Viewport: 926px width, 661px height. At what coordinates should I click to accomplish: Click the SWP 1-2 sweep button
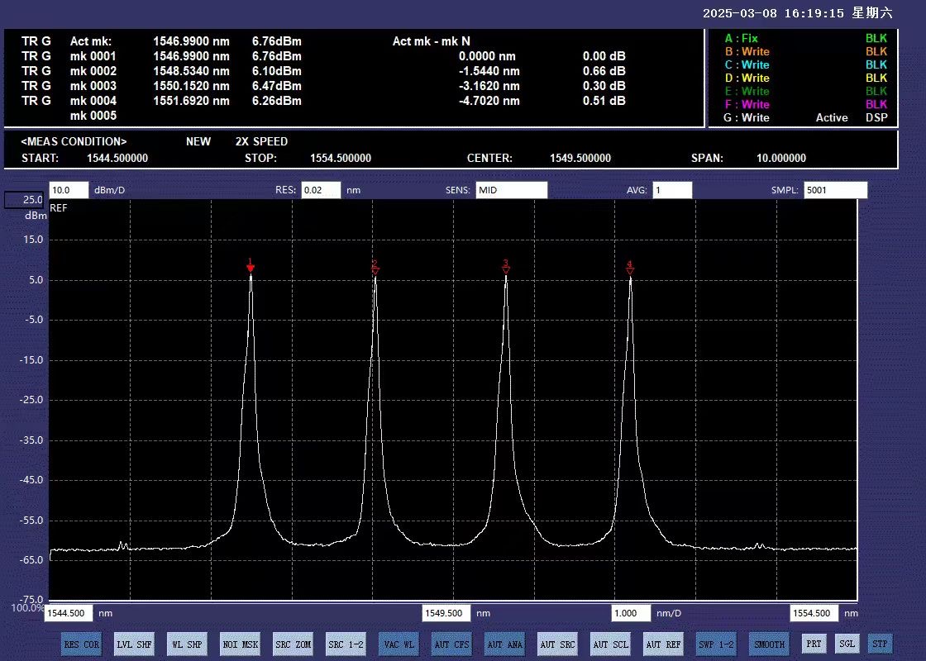pos(716,644)
